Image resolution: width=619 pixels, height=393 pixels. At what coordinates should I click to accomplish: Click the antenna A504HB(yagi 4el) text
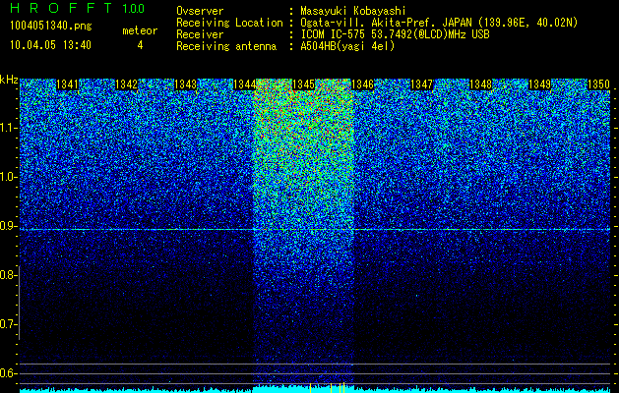coord(347,46)
